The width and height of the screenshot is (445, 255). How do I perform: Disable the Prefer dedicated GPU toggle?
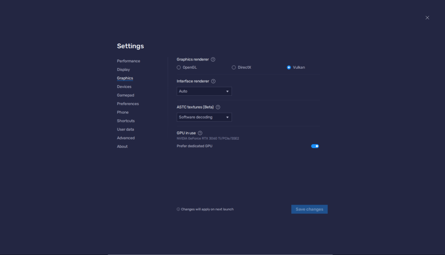(315, 146)
